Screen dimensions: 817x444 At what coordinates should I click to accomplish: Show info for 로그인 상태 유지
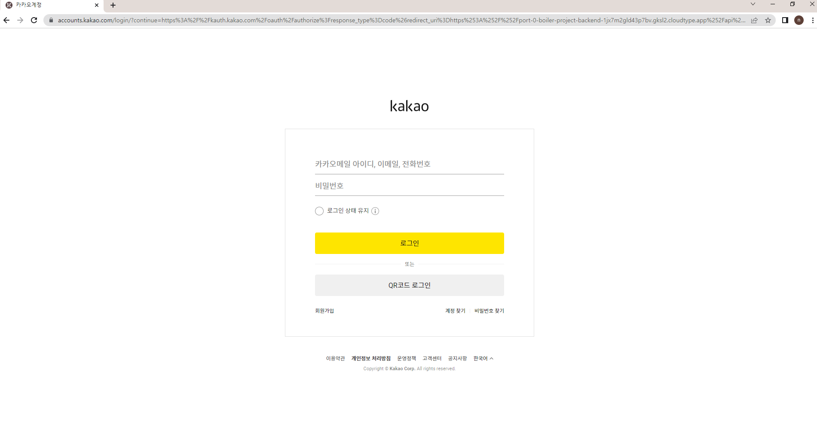[x=375, y=211]
